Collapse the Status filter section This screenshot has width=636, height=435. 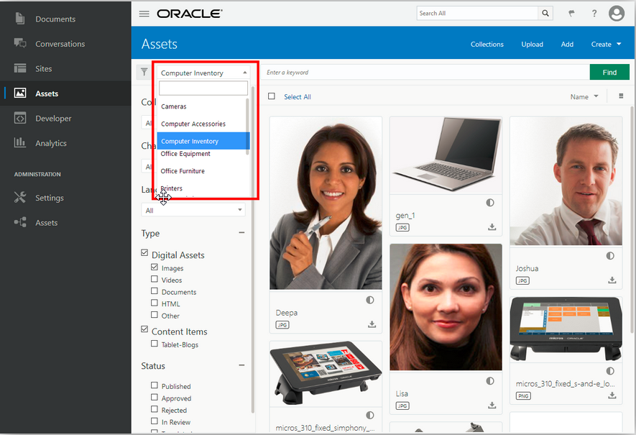tap(241, 366)
